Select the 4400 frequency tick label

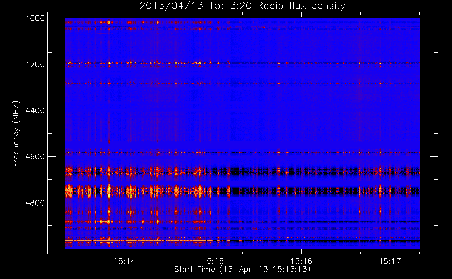tap(35, 110)
